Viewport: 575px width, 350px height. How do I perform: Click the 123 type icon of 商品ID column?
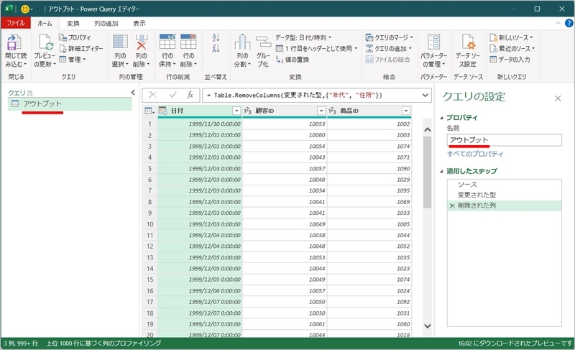point(332,111)
